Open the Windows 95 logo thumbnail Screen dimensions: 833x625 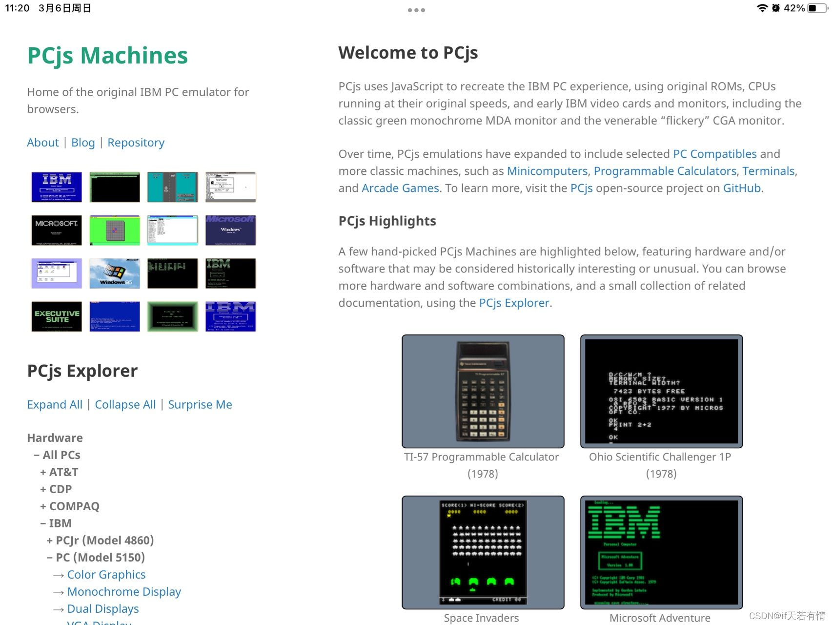tap(115, 273)
